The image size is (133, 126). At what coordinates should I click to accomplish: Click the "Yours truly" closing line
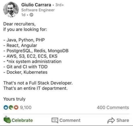(x=14, y=99)
